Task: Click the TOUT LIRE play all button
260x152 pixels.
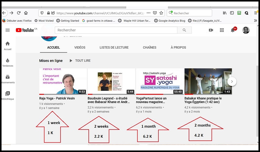Action: click(80, 61)
